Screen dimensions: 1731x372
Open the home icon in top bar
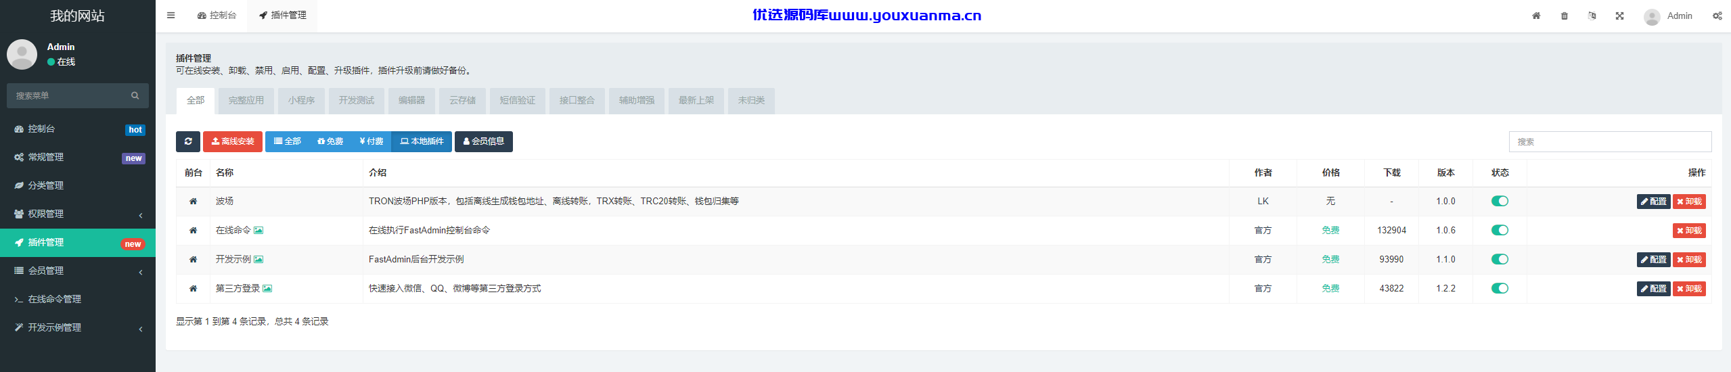1536,16
